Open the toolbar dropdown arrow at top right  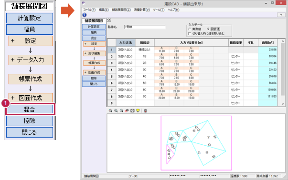[281, 15]
